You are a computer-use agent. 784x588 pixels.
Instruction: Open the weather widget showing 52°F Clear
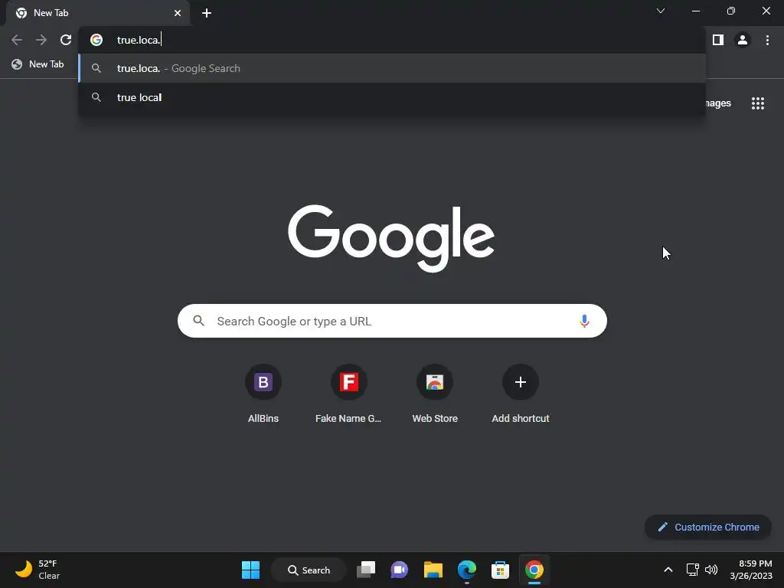click(38, 570)
